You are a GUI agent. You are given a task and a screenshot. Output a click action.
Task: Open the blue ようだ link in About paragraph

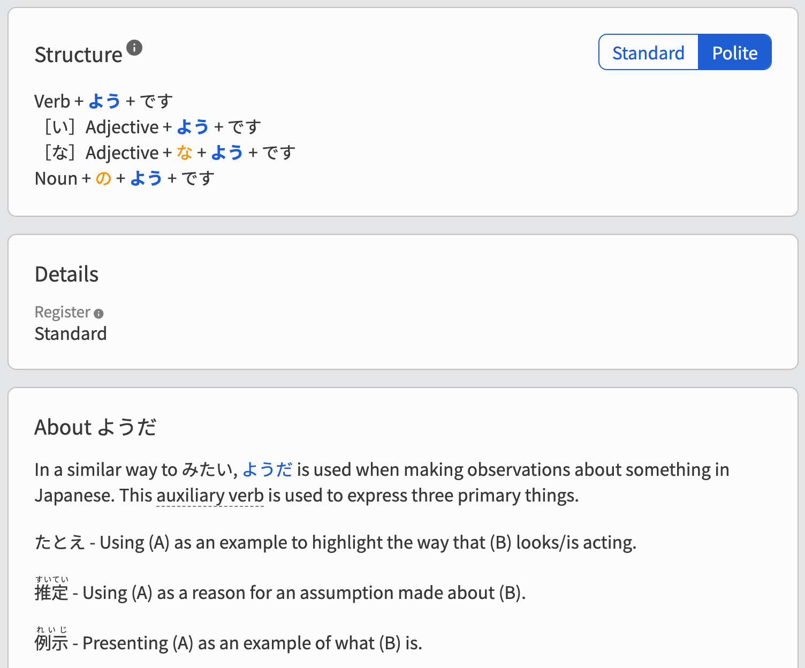pos(267,469)
